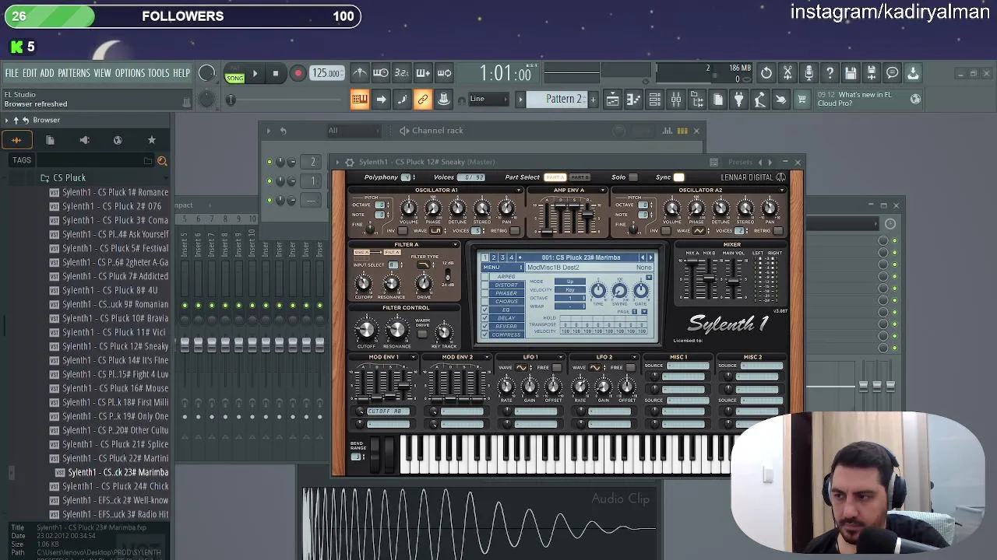
Task: Click the help question mark icon
Action: 830,73
